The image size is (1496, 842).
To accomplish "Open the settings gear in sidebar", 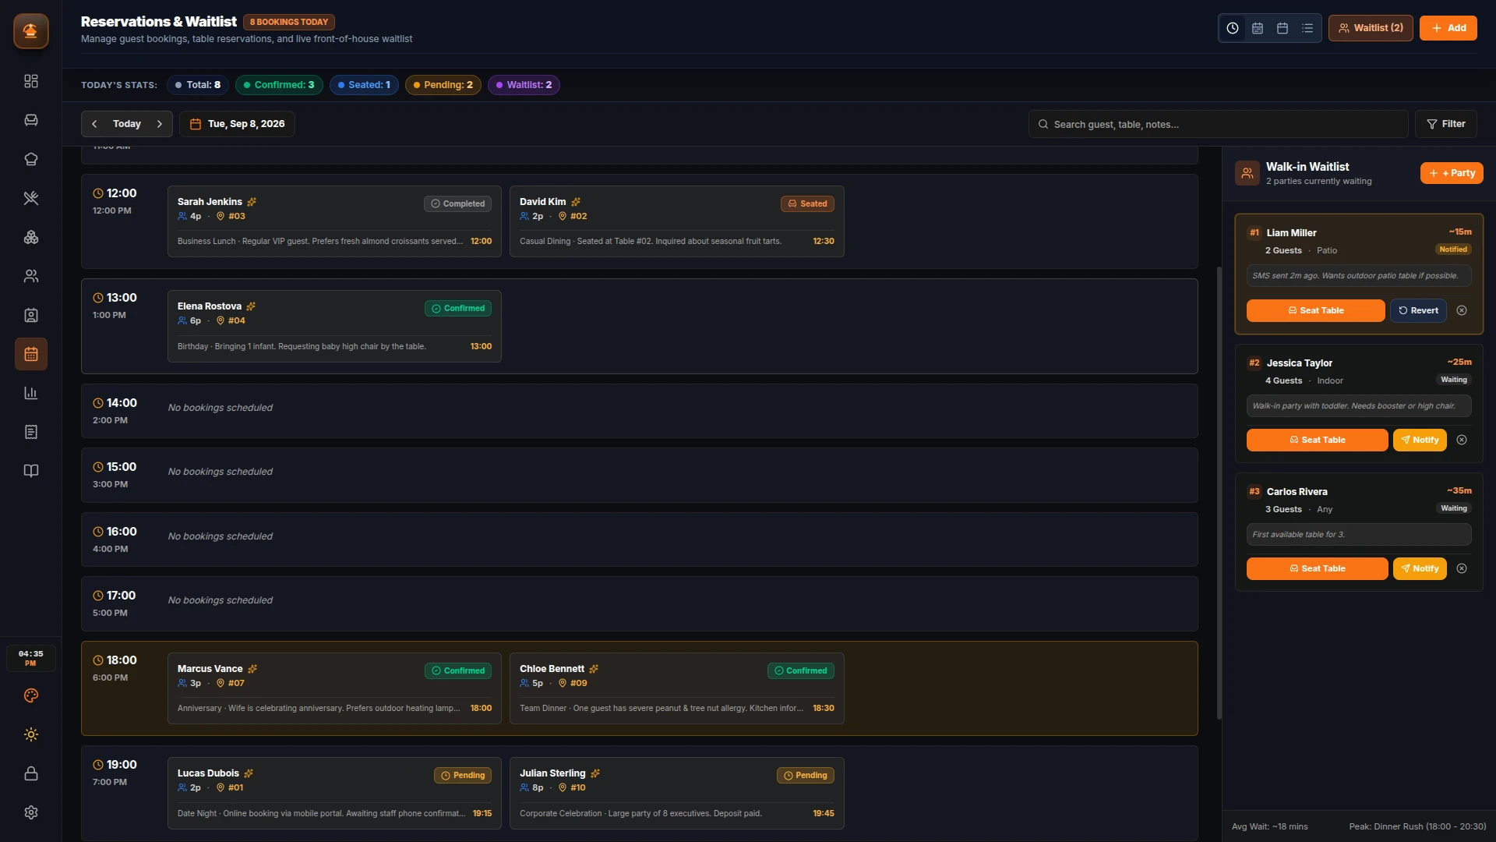I will (x=31, y=812).
